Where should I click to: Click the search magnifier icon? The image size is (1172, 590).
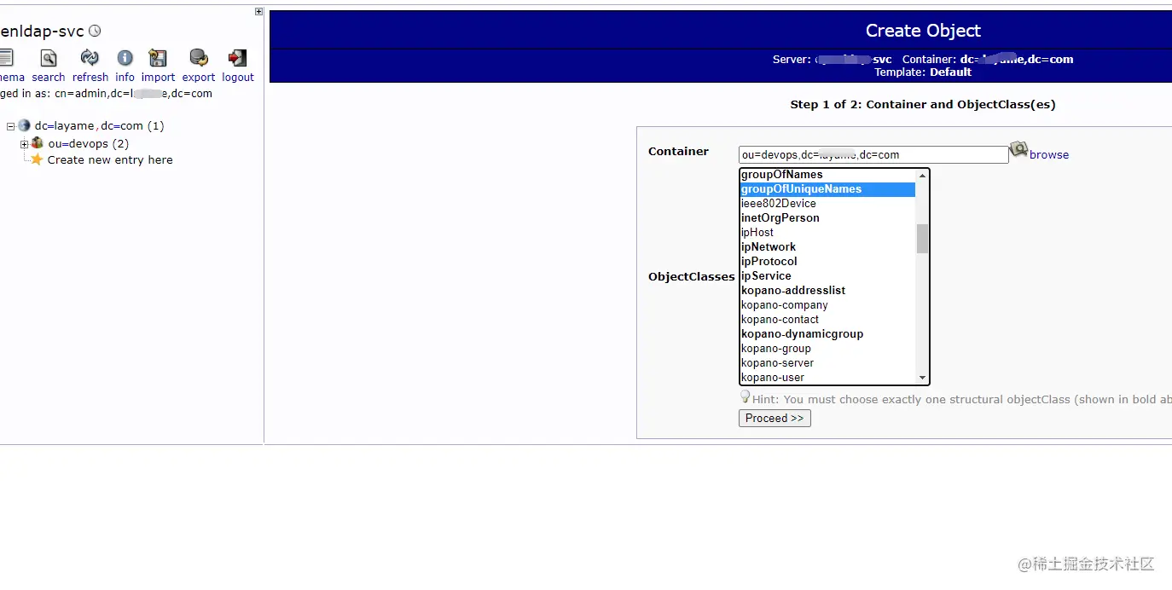(49, 58)
